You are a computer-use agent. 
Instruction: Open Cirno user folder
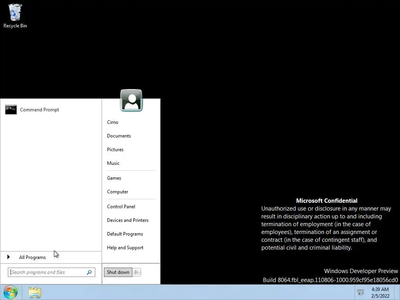coord(112,122)
